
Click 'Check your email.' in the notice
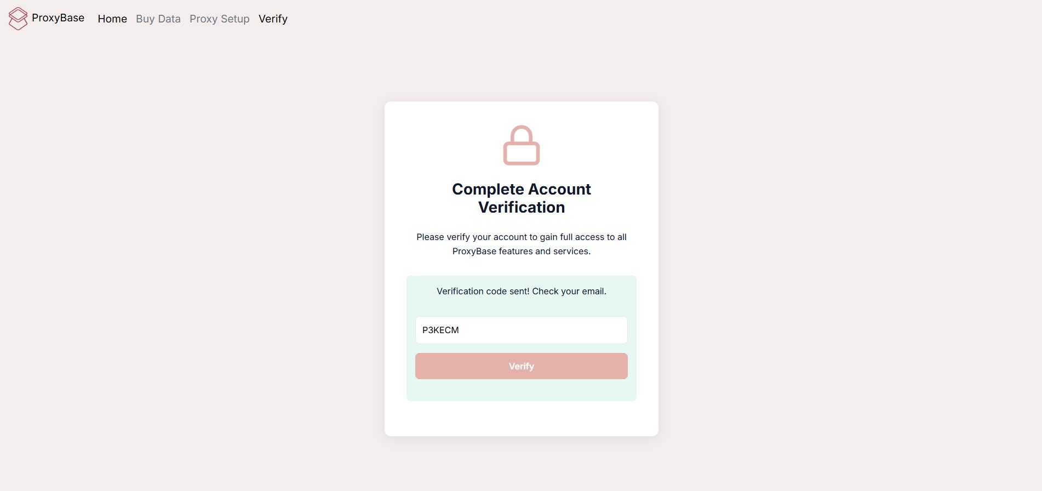569,291
